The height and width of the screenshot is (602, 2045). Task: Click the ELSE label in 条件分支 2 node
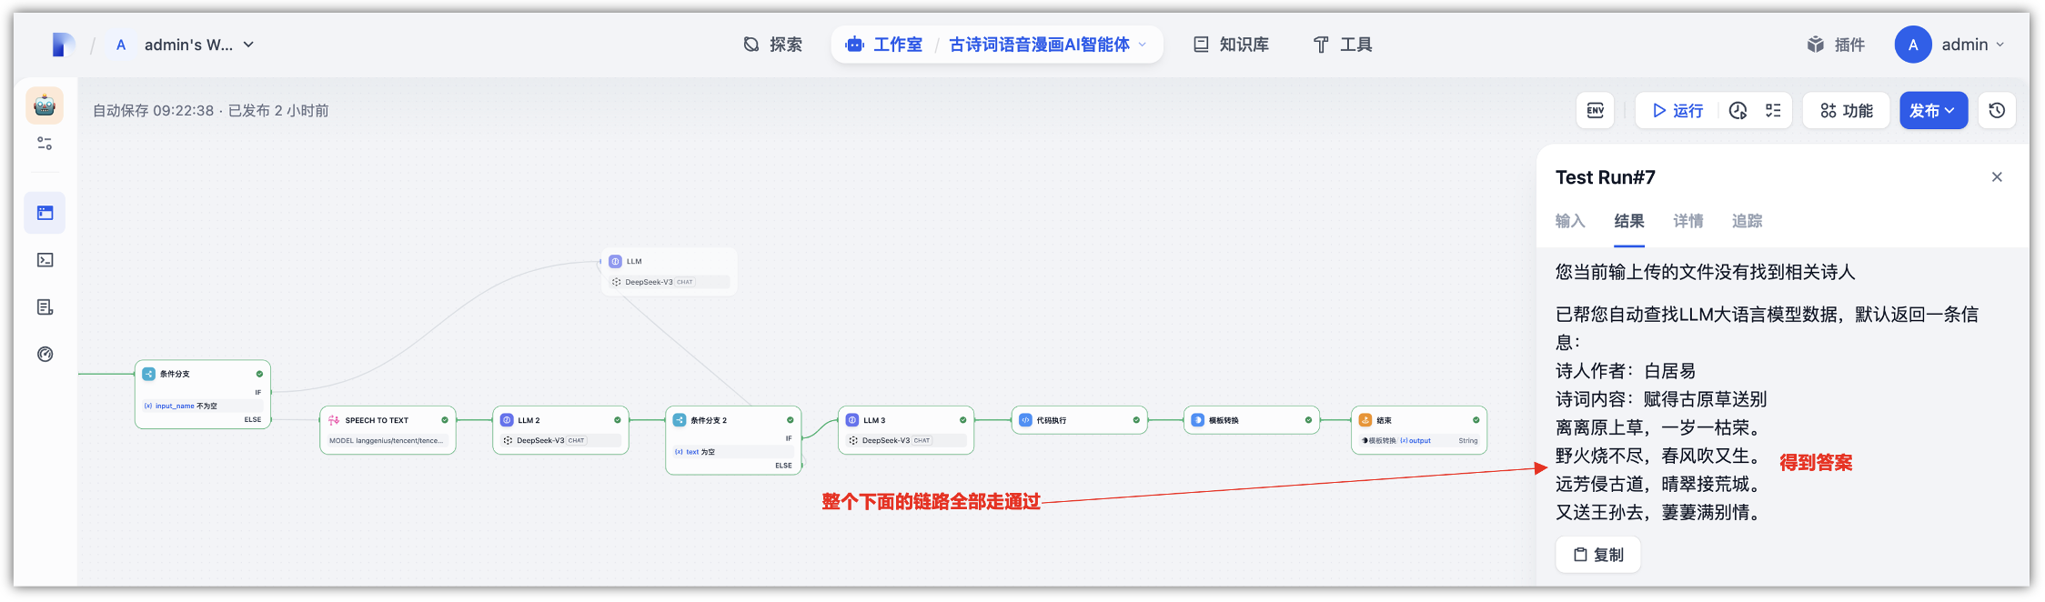click(783, 466)
